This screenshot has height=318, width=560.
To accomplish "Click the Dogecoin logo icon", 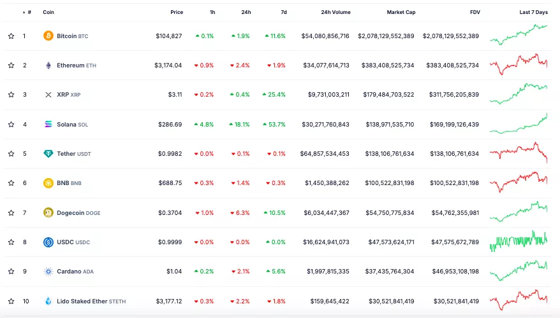I will click(x=48, y=213).
